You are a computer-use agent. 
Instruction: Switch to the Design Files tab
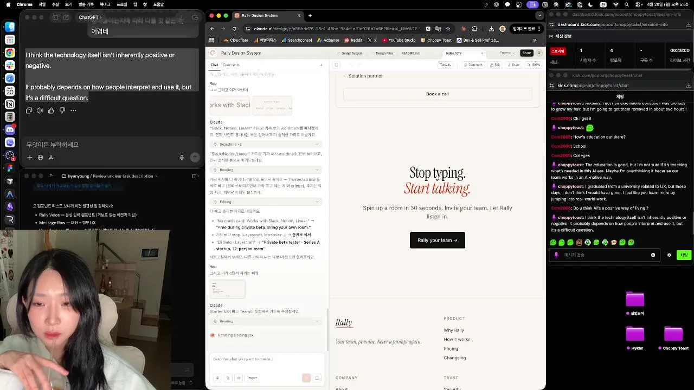point(382,53)
